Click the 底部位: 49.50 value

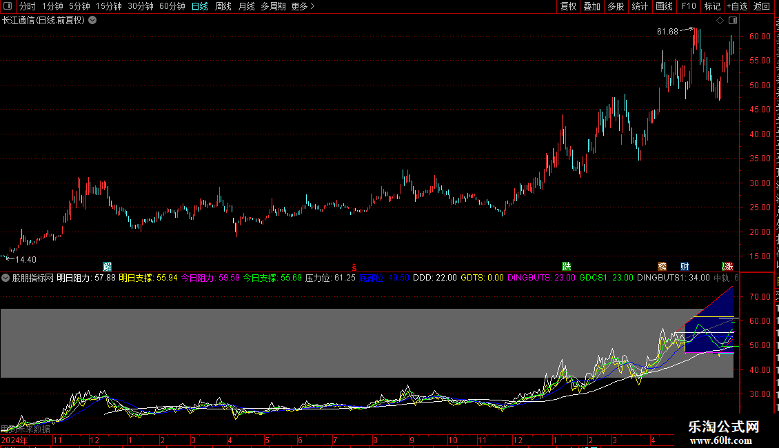384,278
